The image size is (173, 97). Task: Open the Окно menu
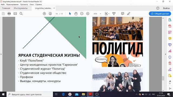pos(32,5)
